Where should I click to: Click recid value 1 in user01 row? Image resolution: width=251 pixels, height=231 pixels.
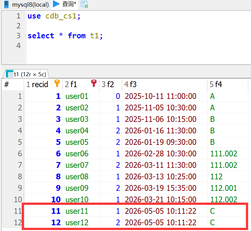point(43,96)
